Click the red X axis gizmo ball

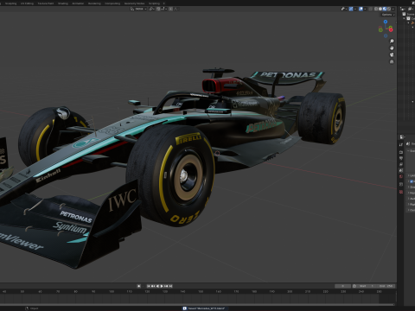click(x=391, y=29)
